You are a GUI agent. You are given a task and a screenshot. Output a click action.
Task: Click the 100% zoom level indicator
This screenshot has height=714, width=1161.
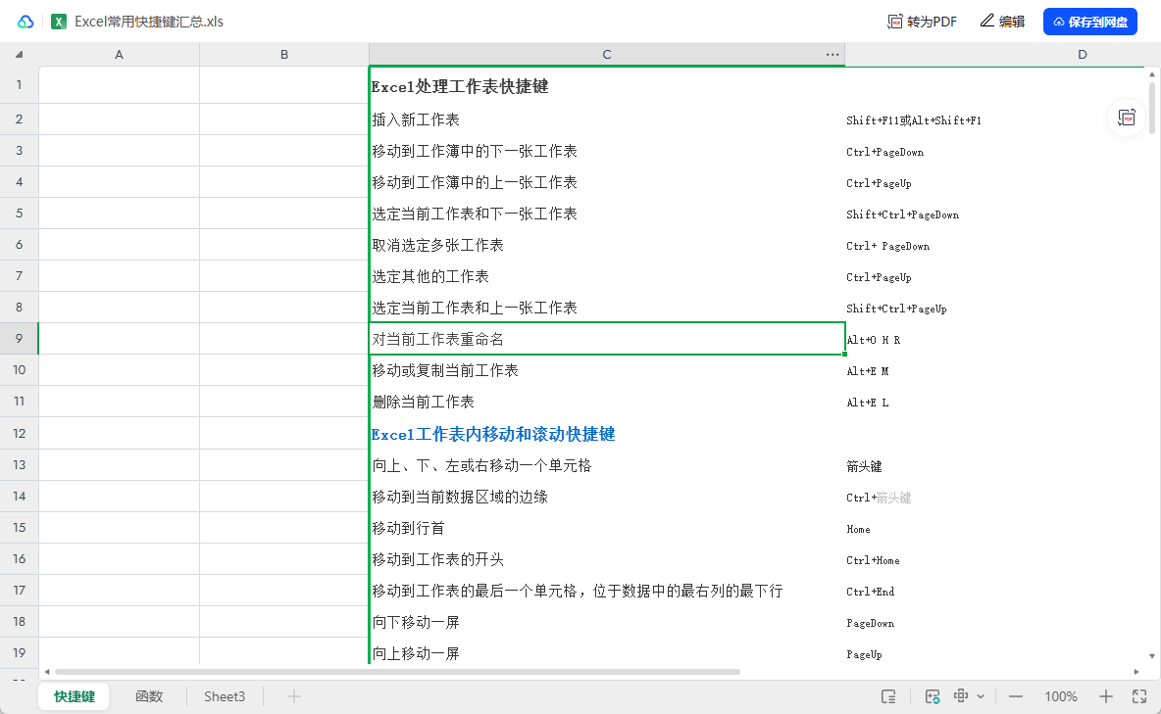1061,696
